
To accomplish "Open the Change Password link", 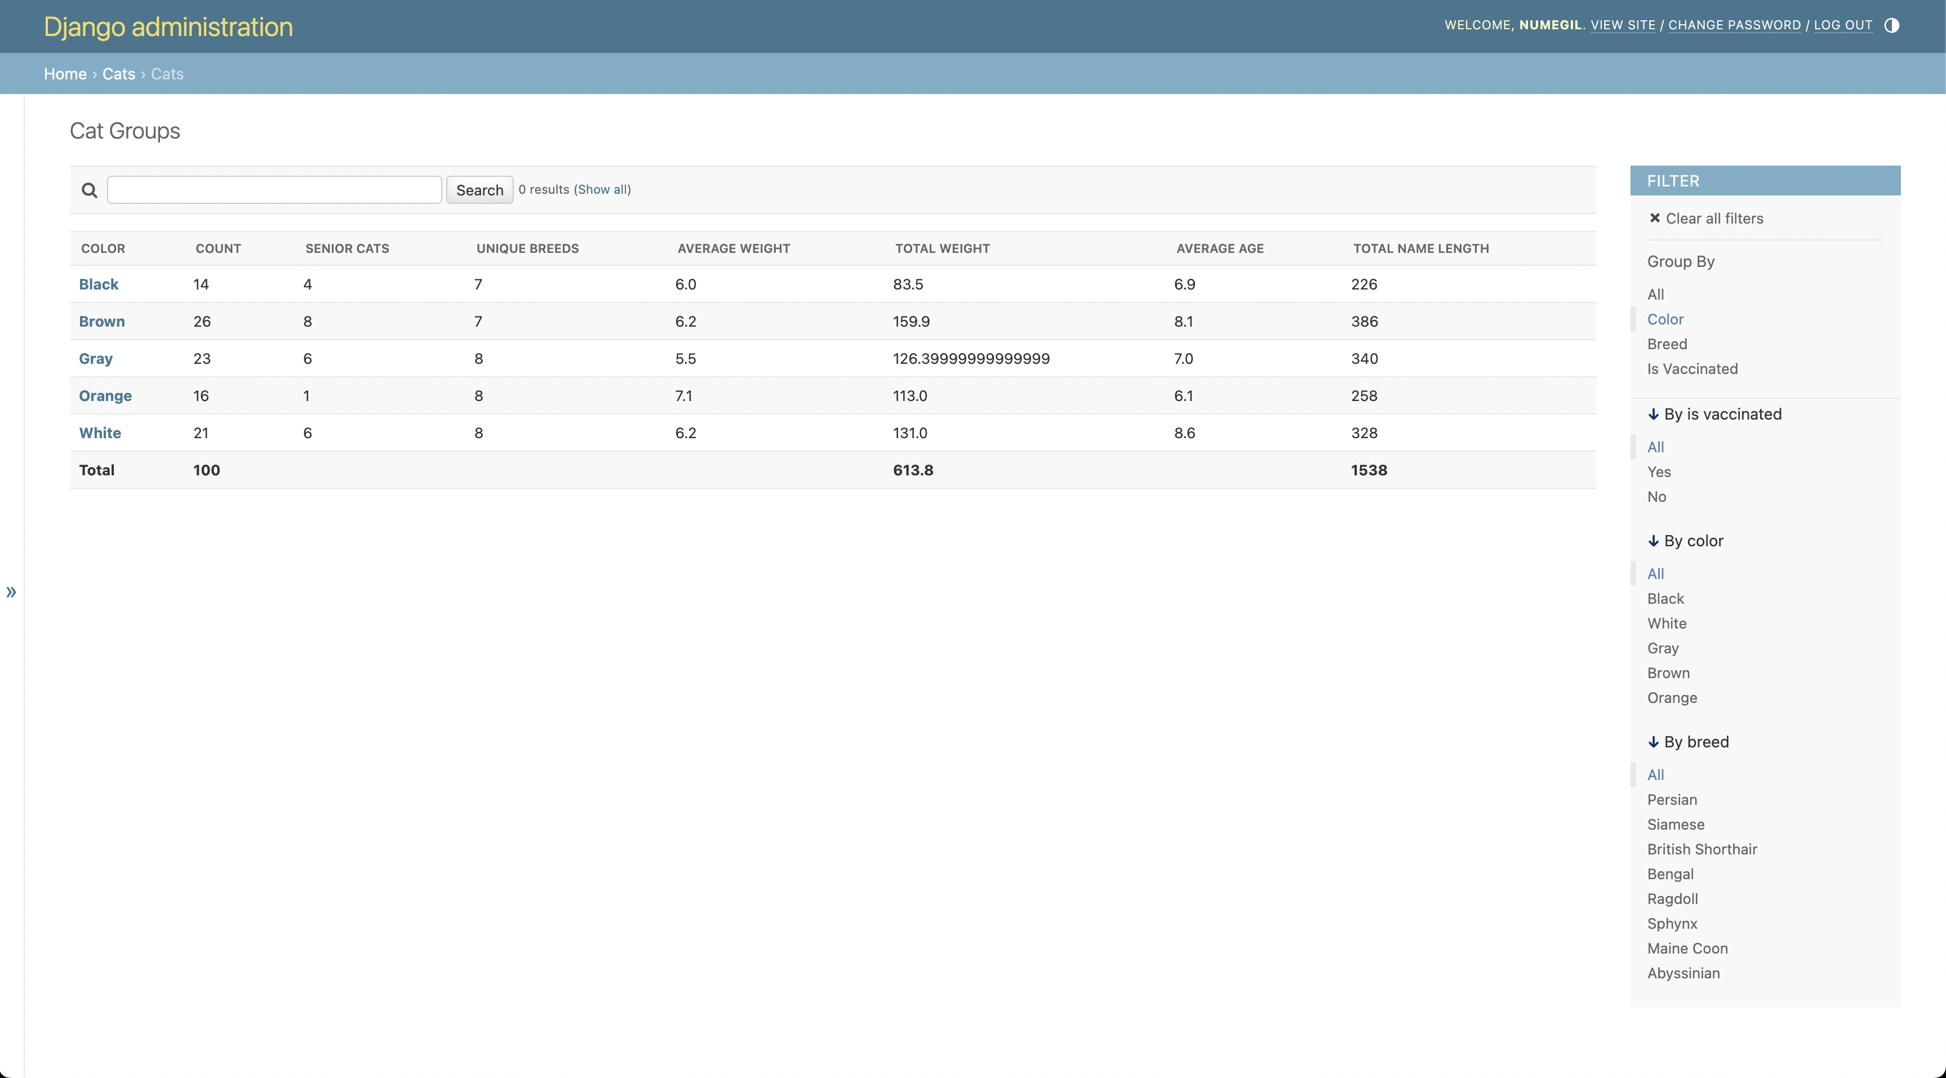I will coord(1735,25).
